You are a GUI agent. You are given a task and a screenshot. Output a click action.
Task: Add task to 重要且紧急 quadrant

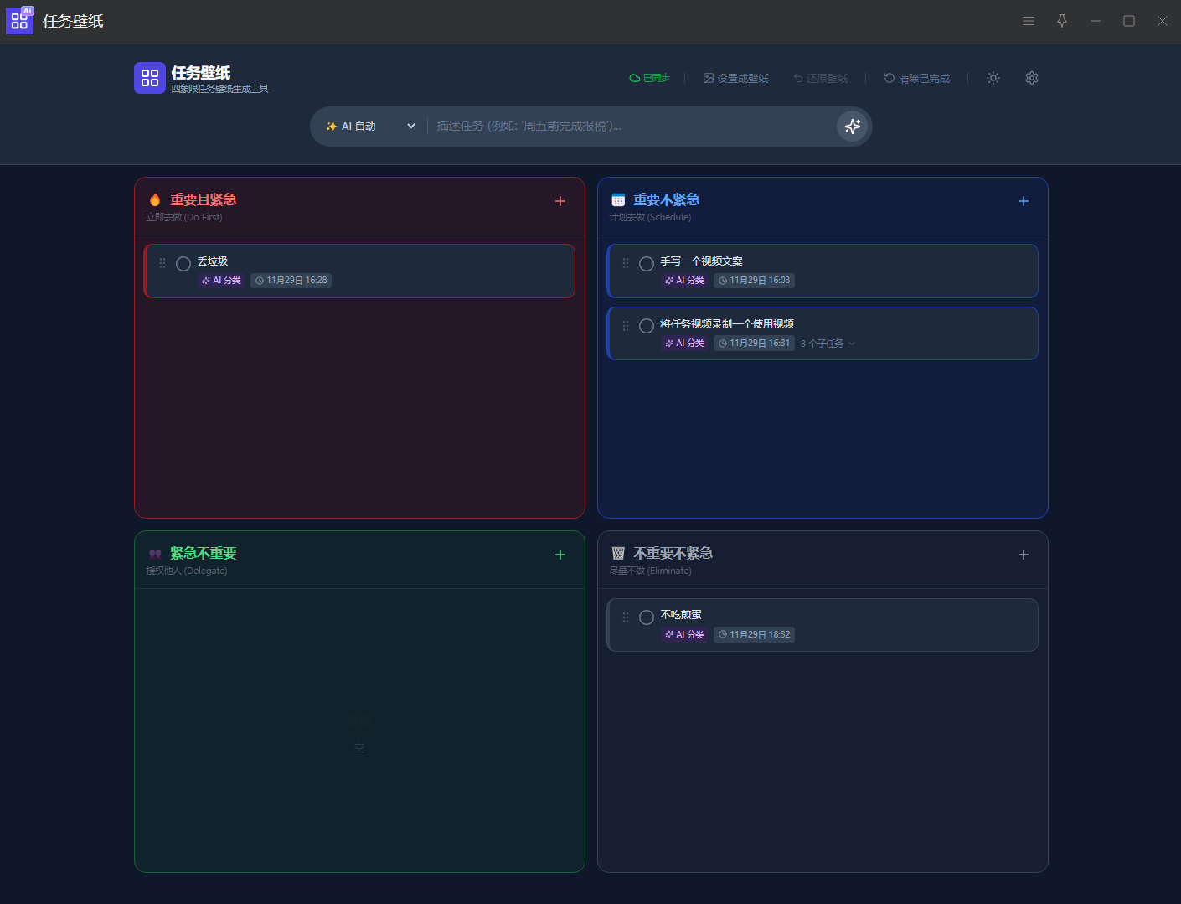point(560,201)
